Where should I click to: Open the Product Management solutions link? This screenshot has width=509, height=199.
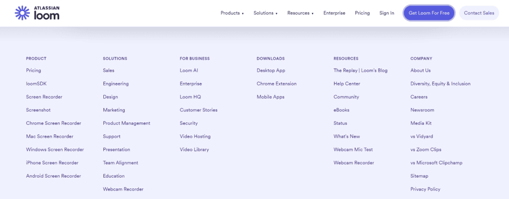click(126, 123)
